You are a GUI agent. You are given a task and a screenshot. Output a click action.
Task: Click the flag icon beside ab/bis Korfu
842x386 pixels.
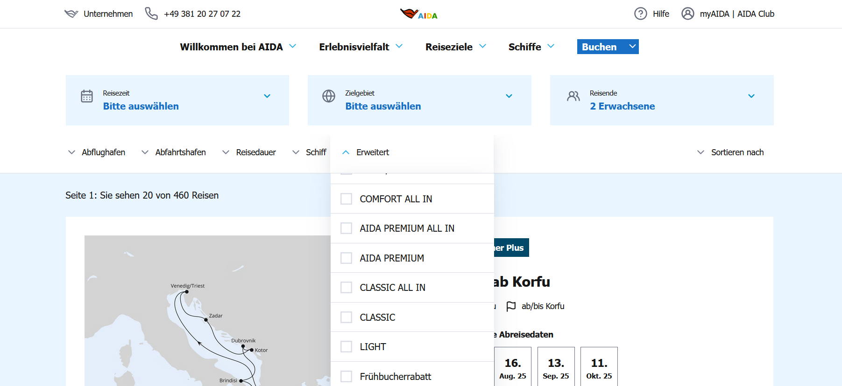[x=511, y=306]
